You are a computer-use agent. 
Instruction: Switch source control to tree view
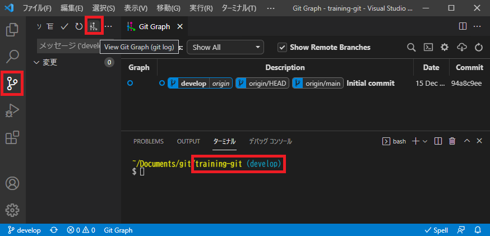click(50, 26)
